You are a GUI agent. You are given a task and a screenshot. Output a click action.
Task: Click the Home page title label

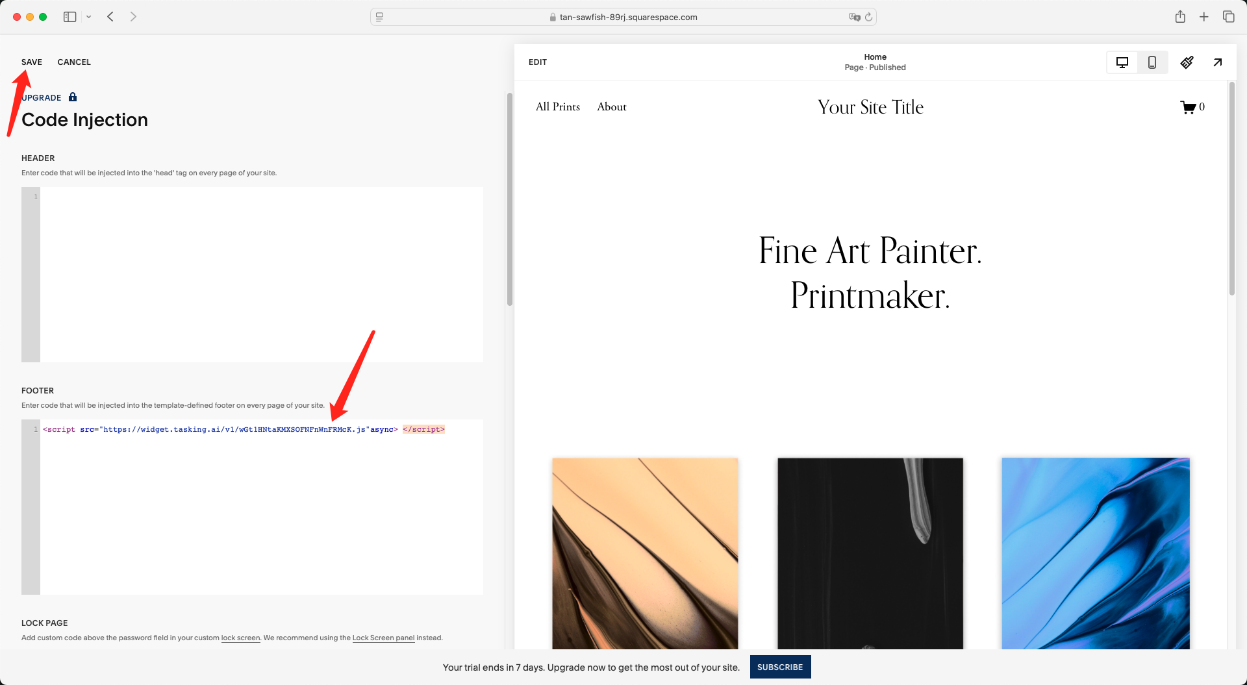click(875, 57)
